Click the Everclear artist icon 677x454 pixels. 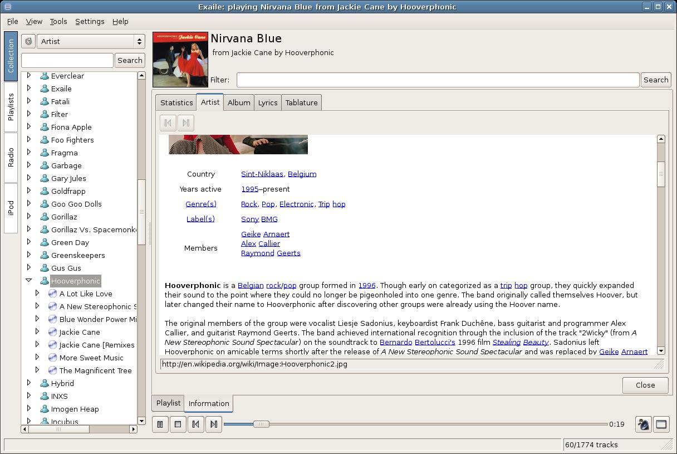(44, 76)
